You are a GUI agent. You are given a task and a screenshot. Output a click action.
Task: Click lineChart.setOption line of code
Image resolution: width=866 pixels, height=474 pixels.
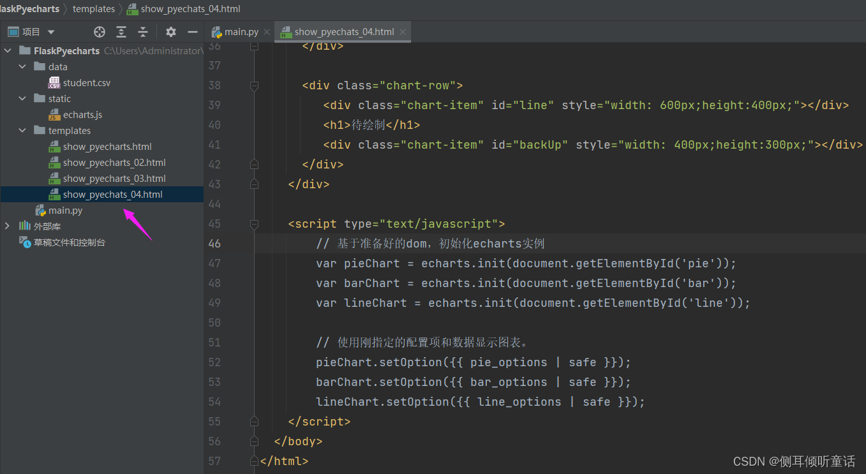[x=481, y=402]
